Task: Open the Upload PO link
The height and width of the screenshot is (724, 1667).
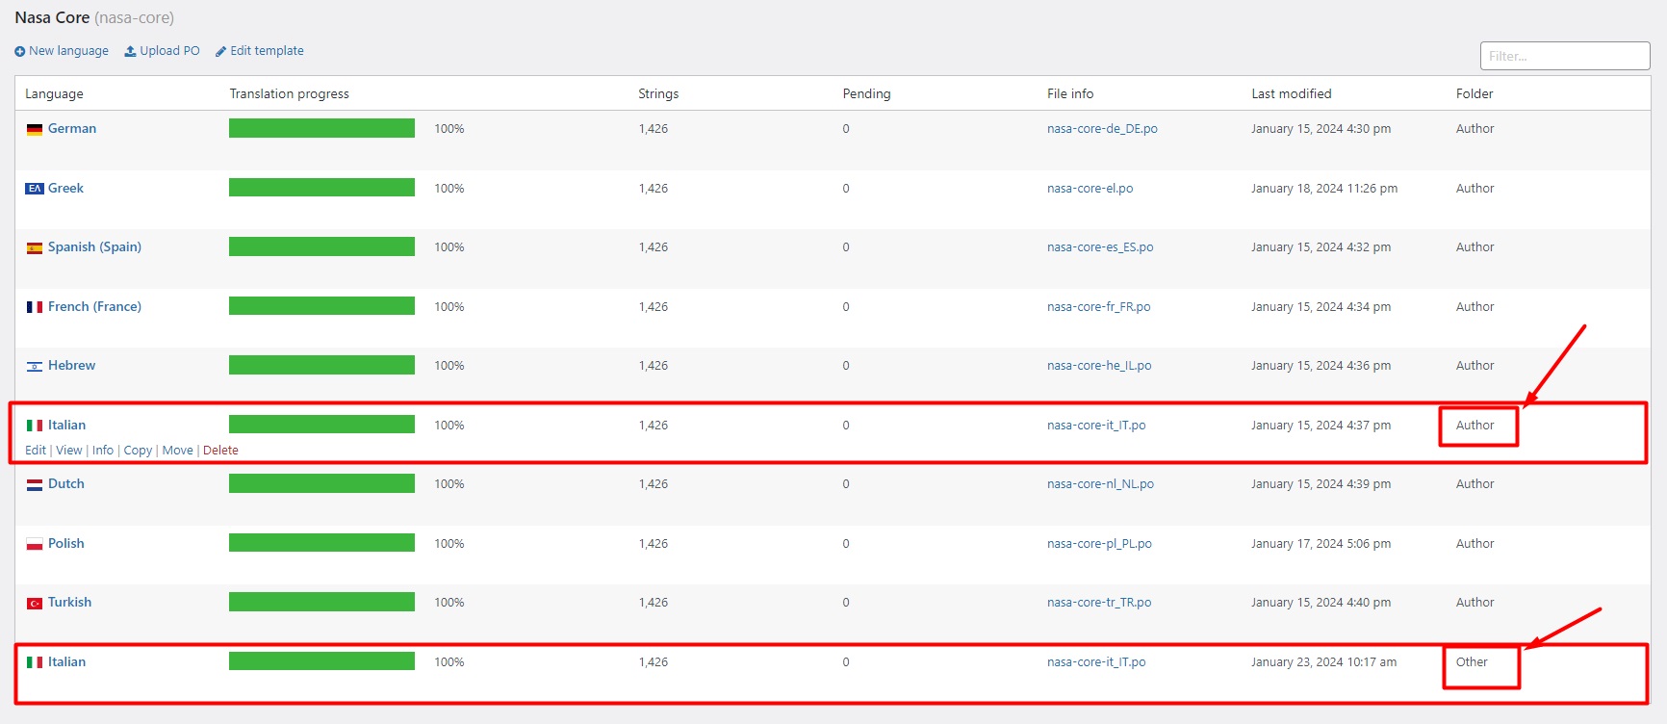Action: click(x=163, y=51)
